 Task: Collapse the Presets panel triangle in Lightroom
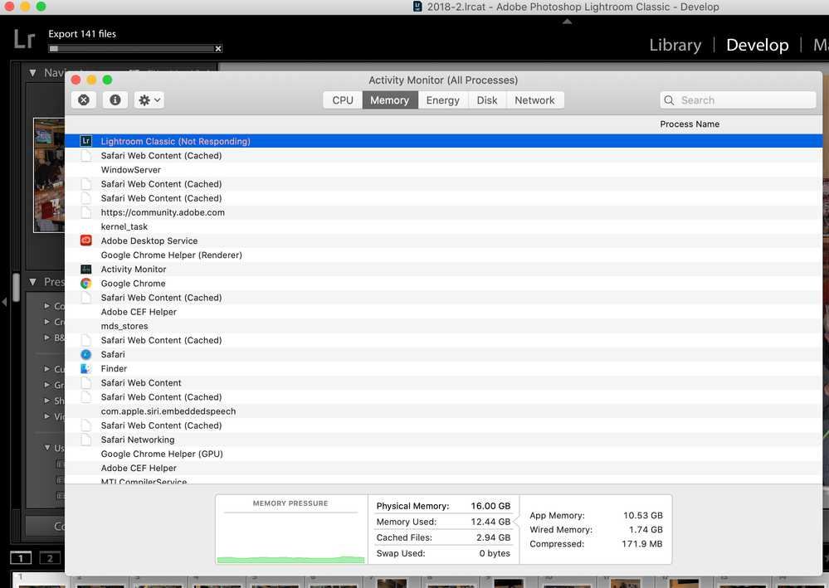click(x=33, y=282)
